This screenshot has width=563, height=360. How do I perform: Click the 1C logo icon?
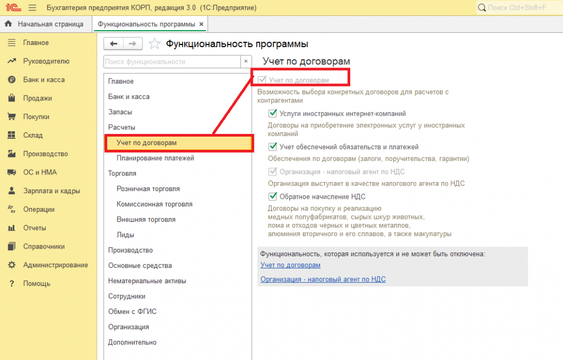click(13, 8)
